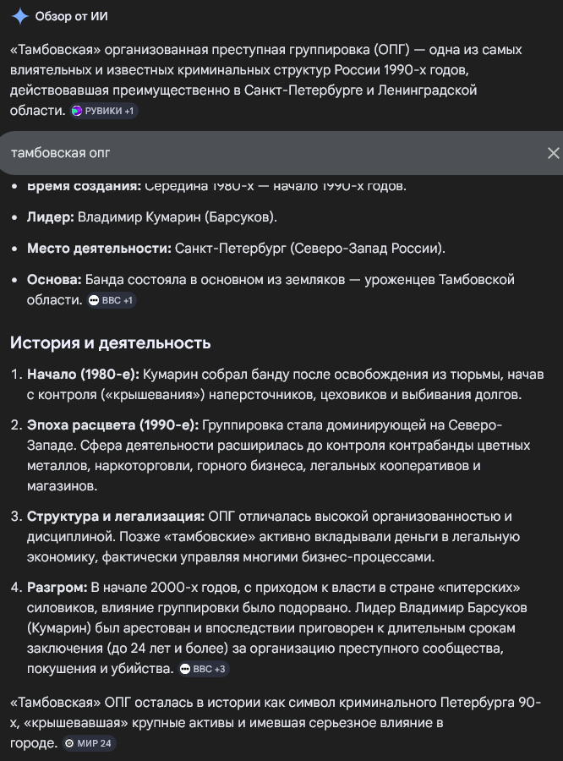The image size is (563, 761).
Task: Click 'Санкт-Петербург (Северо-Запад России)' text
Action: [309, 249]
